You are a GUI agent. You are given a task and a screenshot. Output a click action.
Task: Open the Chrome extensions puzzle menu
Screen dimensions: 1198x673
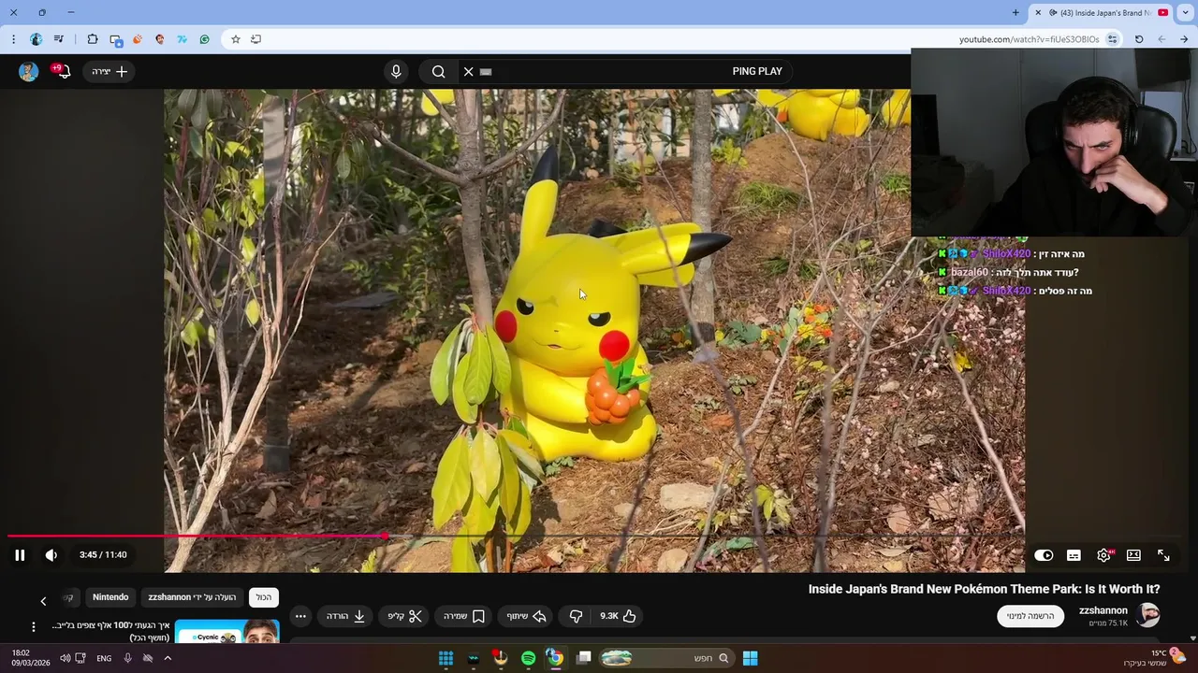click(93, 39)
